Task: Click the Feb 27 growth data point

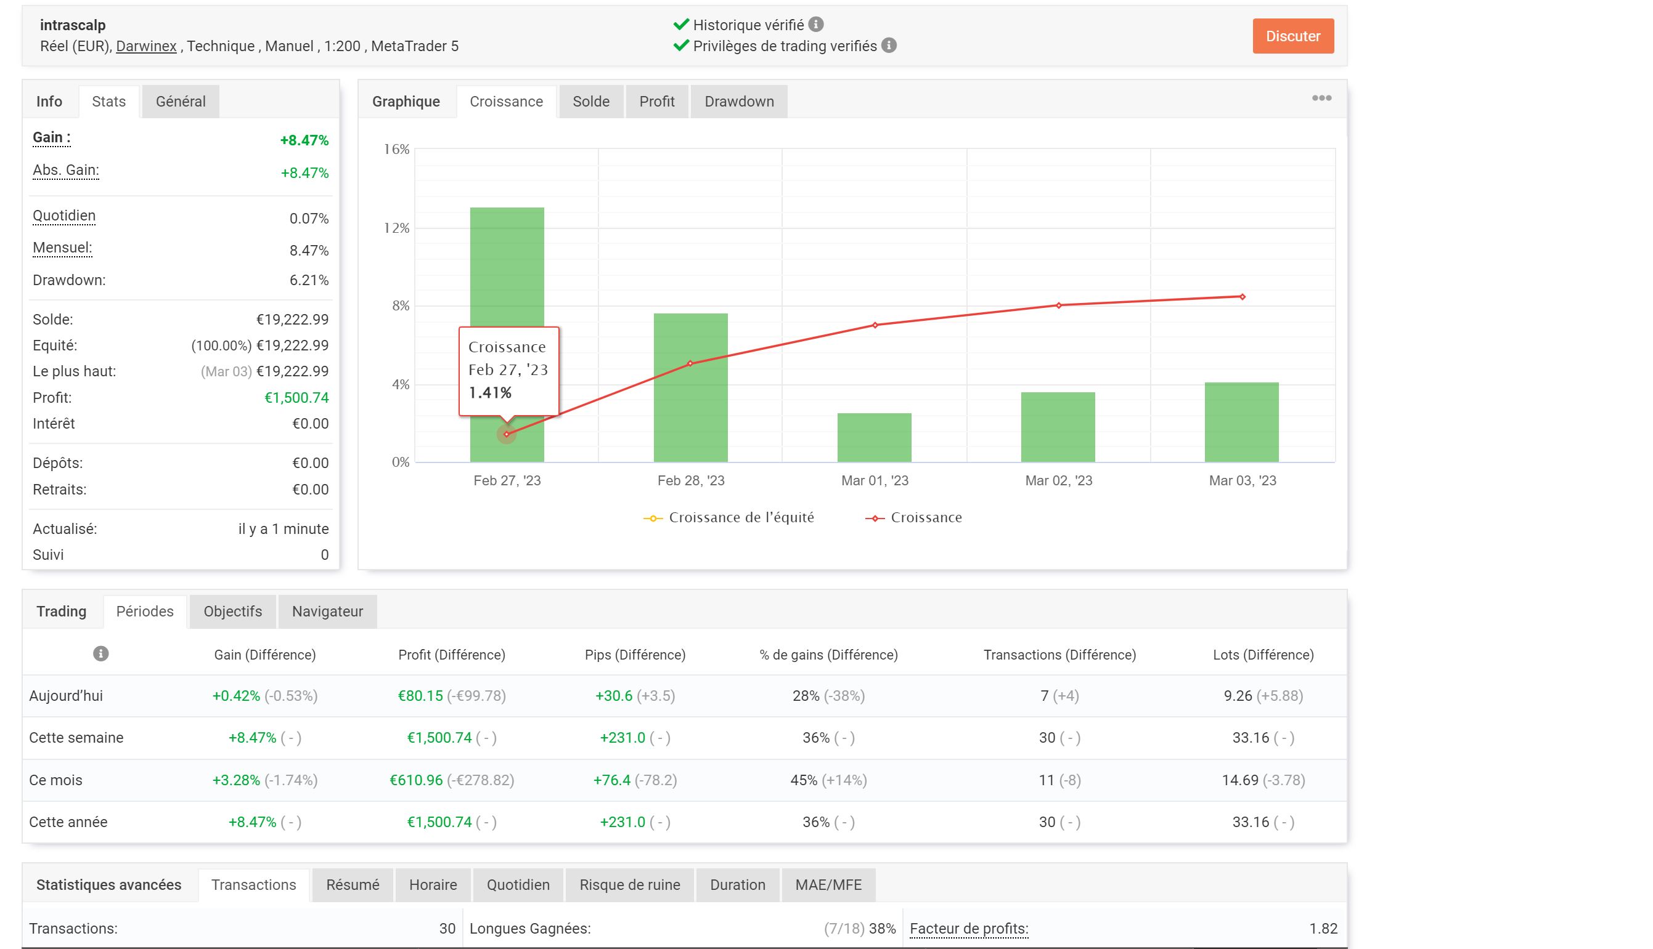Action: point(506,434)
